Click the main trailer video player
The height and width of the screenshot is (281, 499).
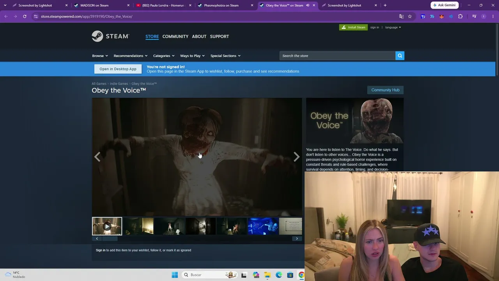[197, 157]
